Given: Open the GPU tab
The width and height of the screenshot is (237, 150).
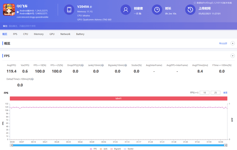Looking at the screenshot, I should (52, 34).
